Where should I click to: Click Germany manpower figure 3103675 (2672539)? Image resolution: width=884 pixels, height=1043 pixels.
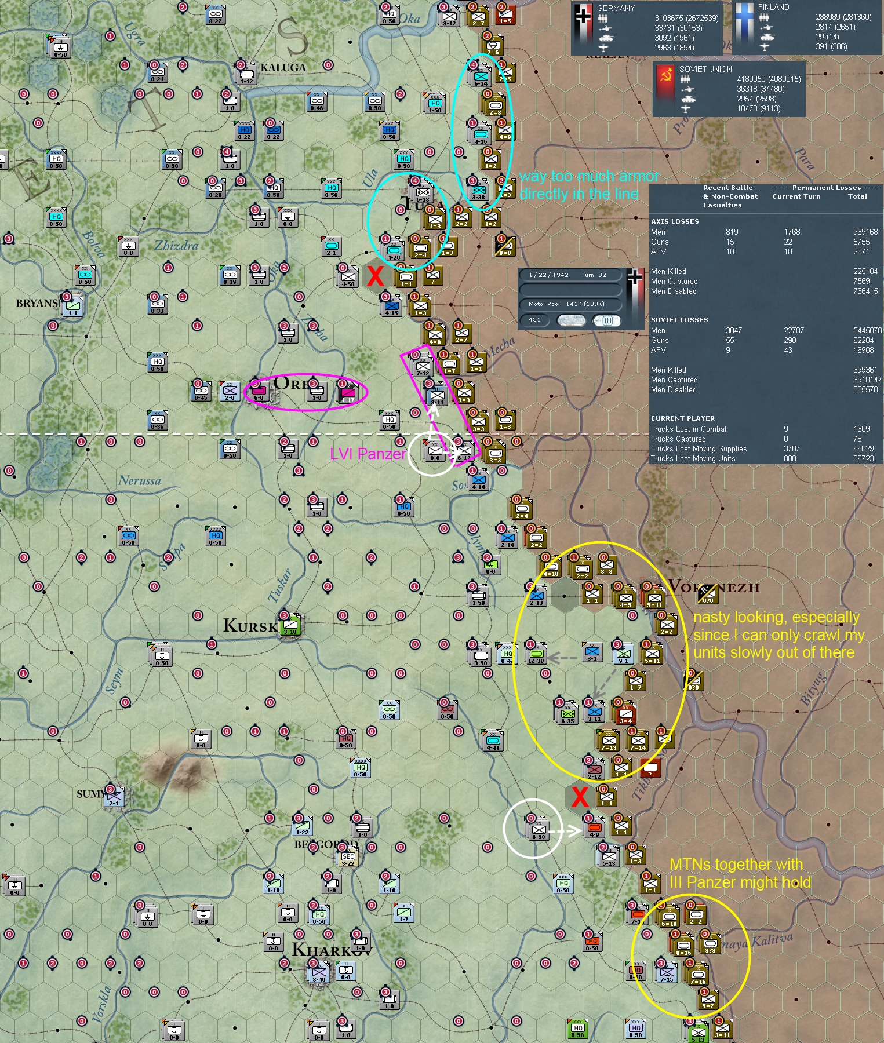[686, 18]
